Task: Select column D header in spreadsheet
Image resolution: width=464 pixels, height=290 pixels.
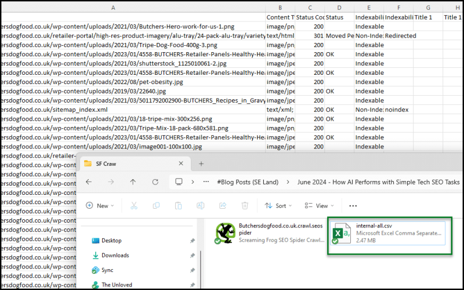Action: coord(339,8)
